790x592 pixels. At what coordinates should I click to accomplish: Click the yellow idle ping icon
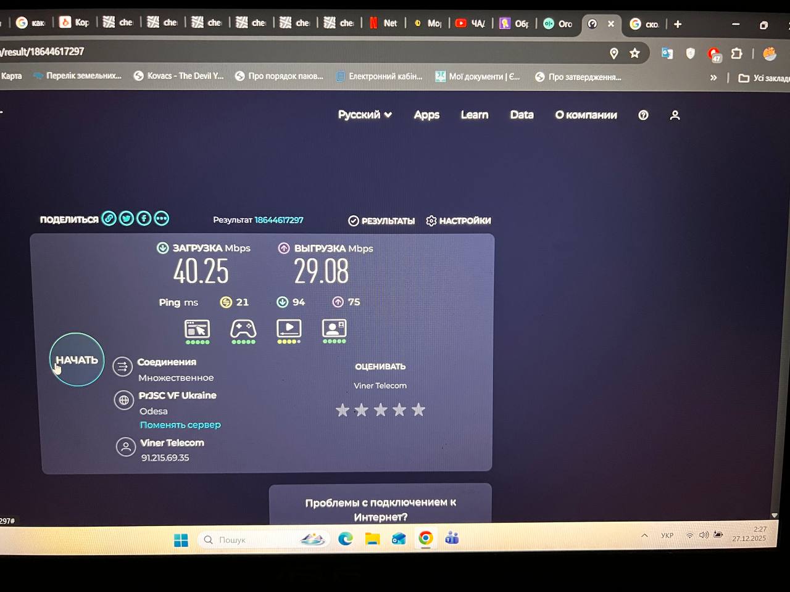pos(226,302)
